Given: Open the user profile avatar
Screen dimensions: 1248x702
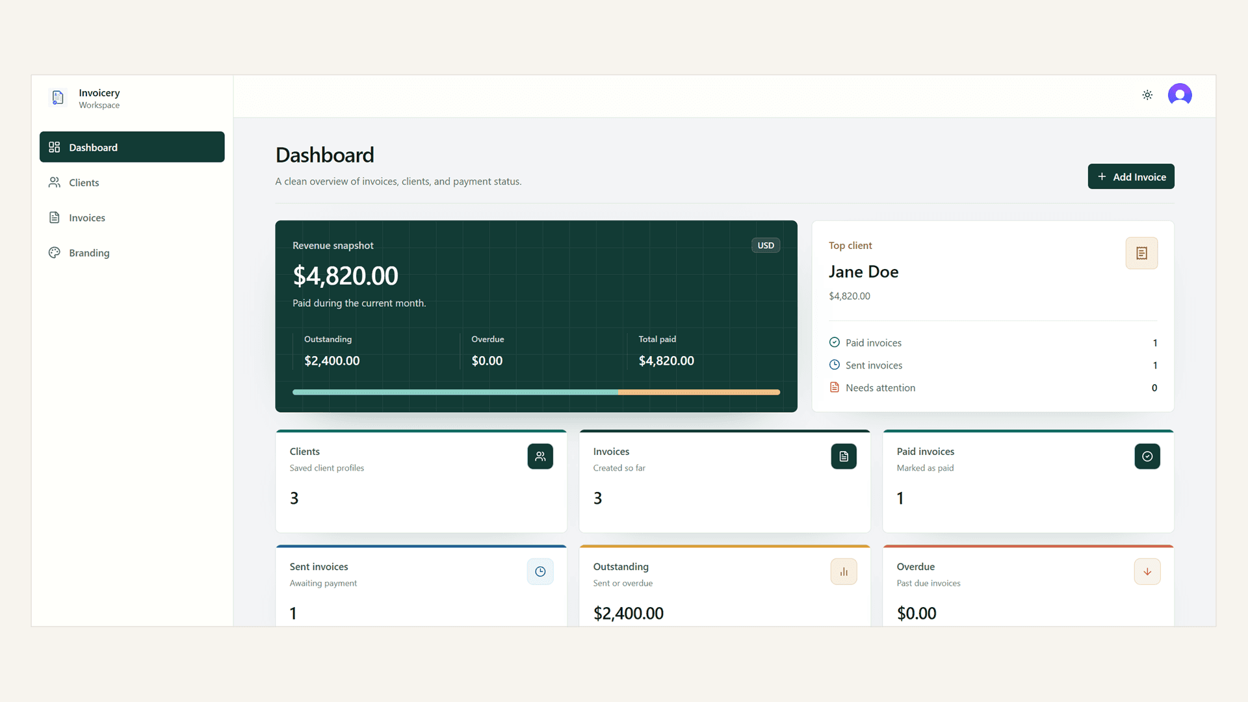Looking at the screenshot, I should tap(1180, 95).
